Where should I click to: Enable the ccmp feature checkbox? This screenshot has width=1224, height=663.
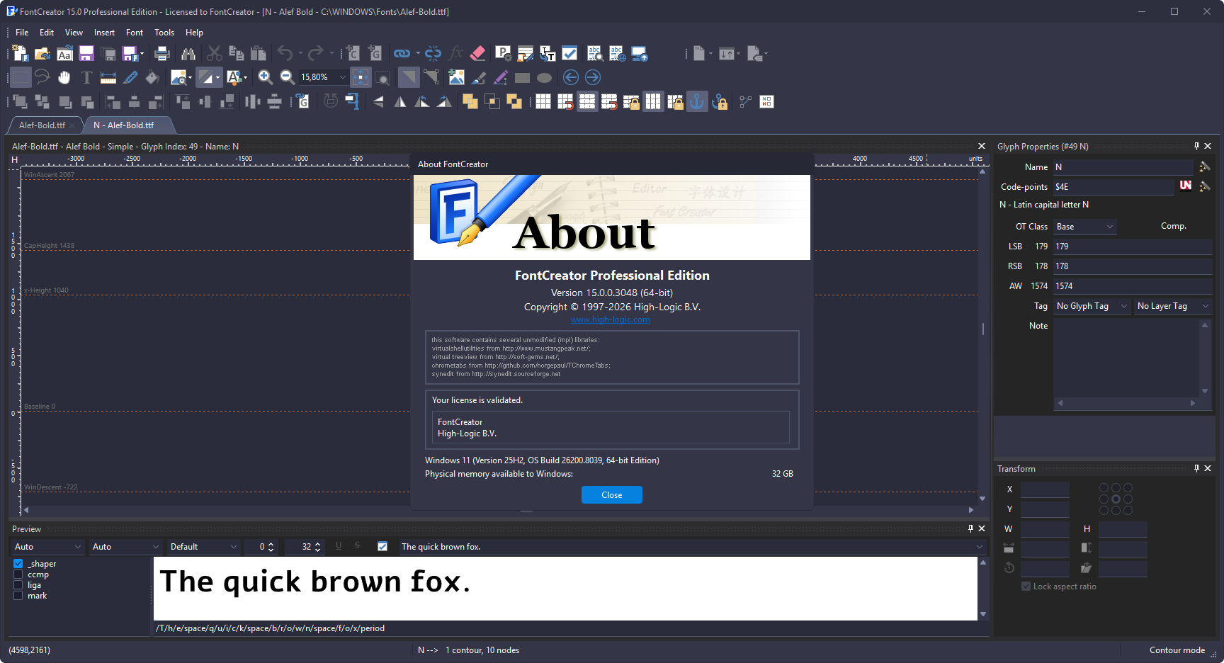[x=18, y=574]
